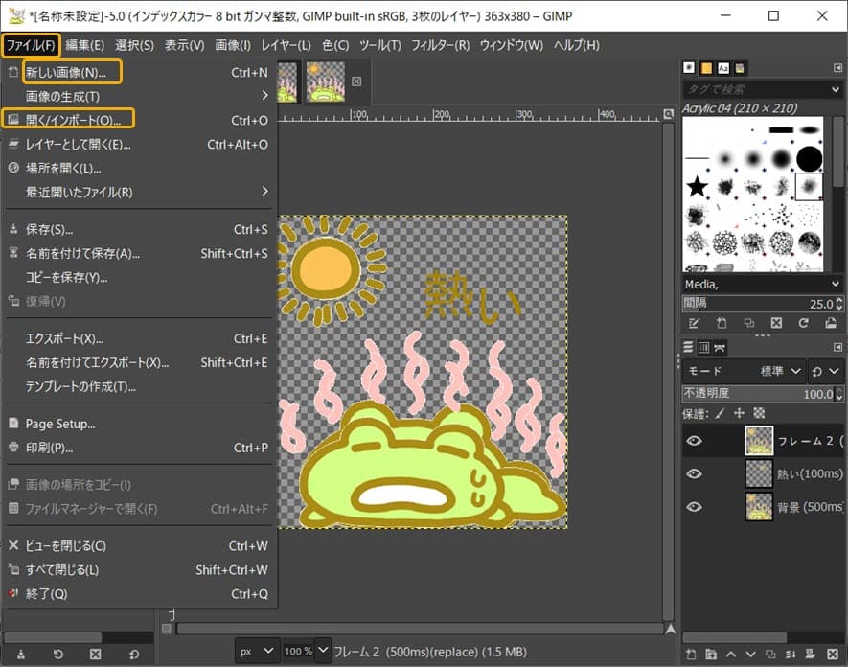The width and height of the screenshot is (848, 667).
Task: Click the 不透明度 opacity slider
Action: [757, 394]
